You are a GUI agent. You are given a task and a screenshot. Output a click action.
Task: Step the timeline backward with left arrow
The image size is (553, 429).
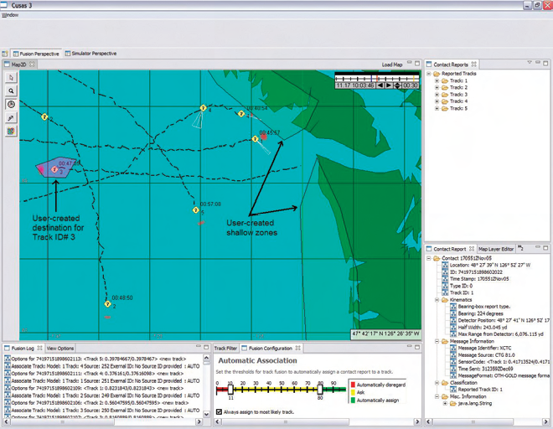click(381, 85)
